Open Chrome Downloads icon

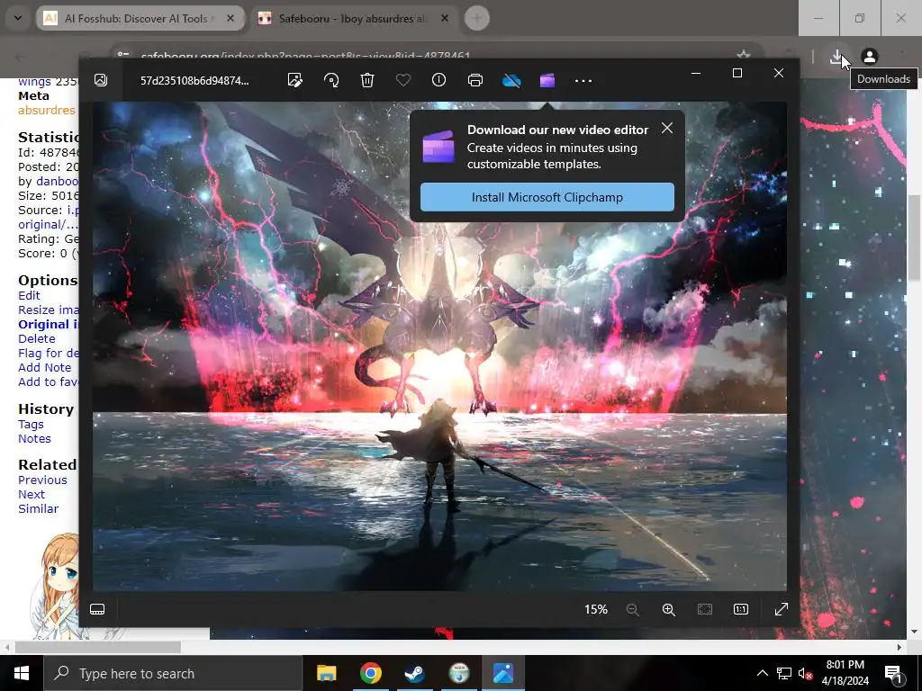tap(836, 57)
